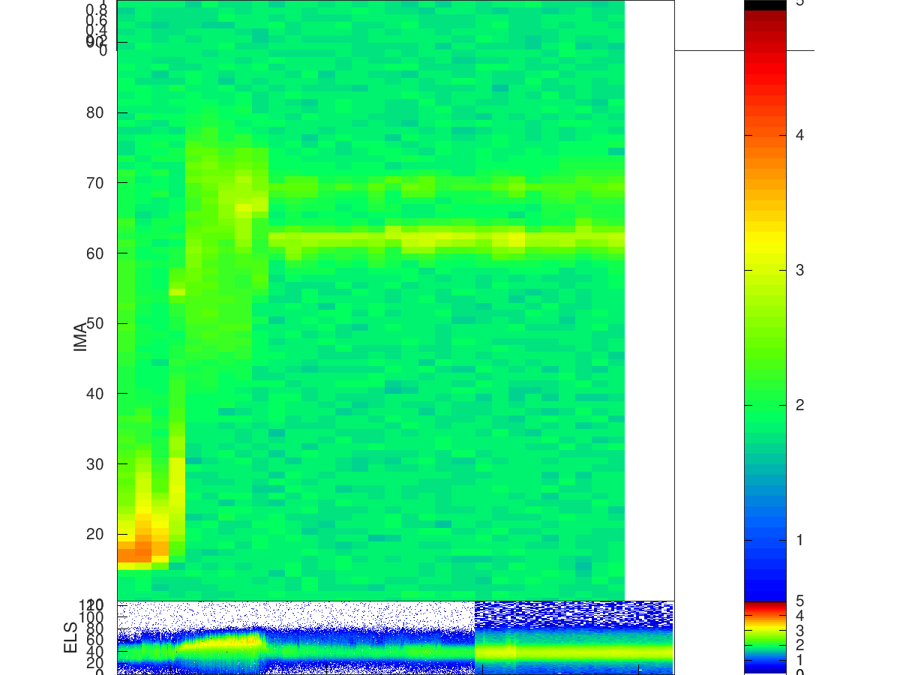Click the ELS spectrogram panel
Image resolution: width=900 pixels, height=675 pixels.
395,637
